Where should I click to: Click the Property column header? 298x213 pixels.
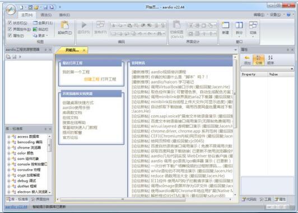tap(254, 75)
